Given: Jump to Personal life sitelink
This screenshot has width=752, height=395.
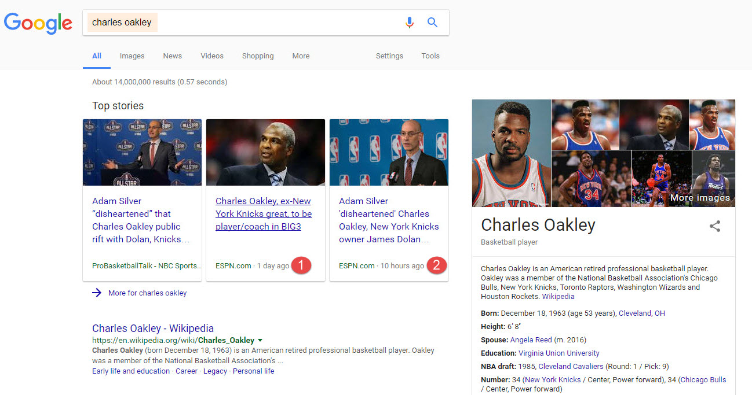Looking at the screenshot, I should point(253,371).
